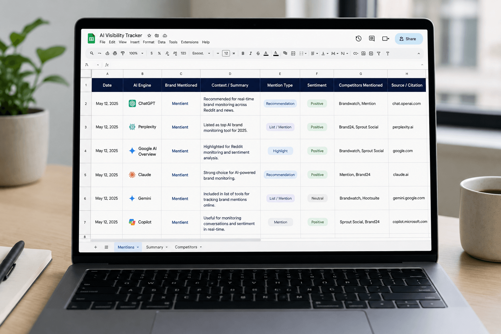501x334 pixels.
Task: Open the View menu
Action: (x=123, y=42)
